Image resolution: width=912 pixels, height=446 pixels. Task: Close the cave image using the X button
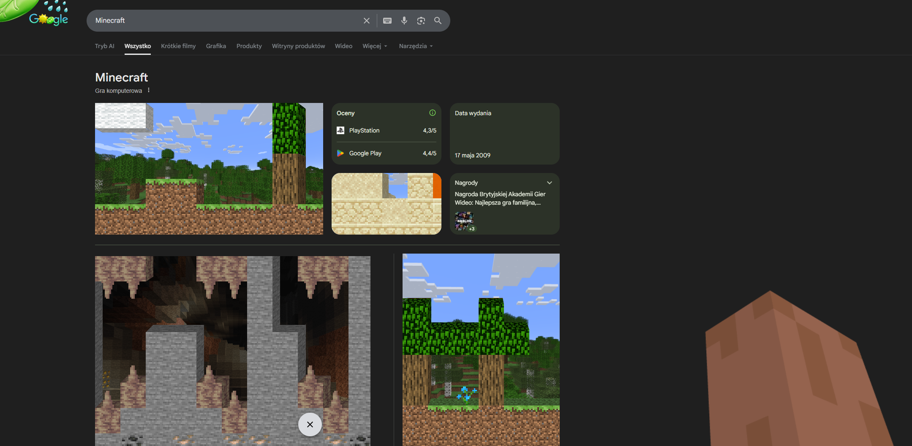pyautogui.click(x=310, y=424)
